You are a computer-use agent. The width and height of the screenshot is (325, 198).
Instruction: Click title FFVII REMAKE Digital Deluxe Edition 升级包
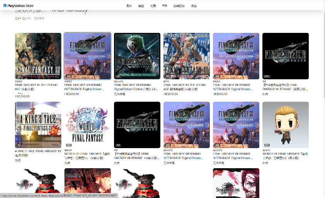click(136, 87)
